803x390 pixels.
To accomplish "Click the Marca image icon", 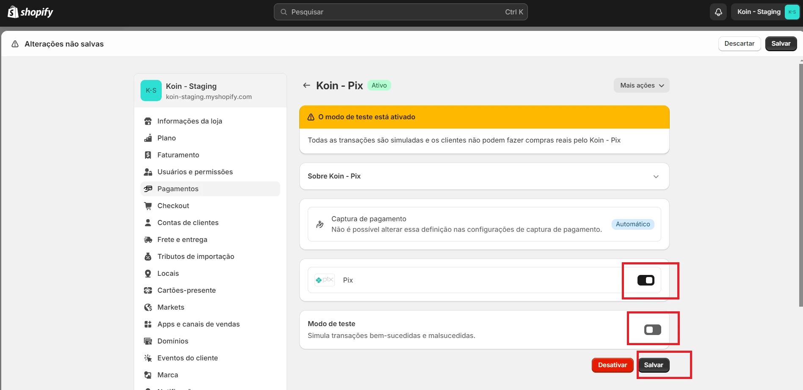I will (148, 375).
